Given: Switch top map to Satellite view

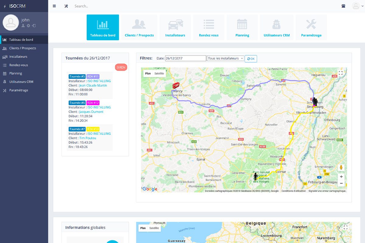Looking at the screenshot, I should (x=159, y=74).
